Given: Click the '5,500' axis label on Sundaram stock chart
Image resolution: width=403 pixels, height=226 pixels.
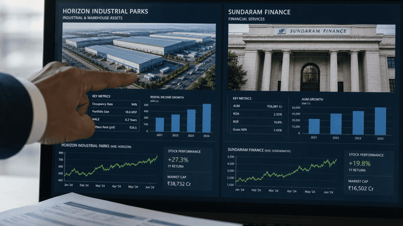Looking at the screenshot, I should [x=231, y=157].
